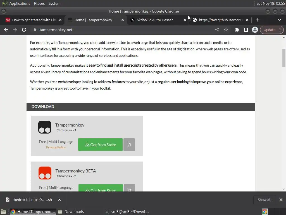Select the Home | Tampermonkey tab
Image resolution: width=286 pixels, height=215 pixels.
(x=93, y=20)
